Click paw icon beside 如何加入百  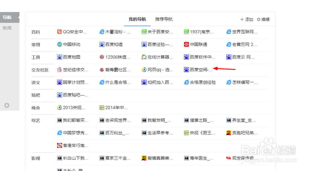pyautogui.click(x=144, y=82)
